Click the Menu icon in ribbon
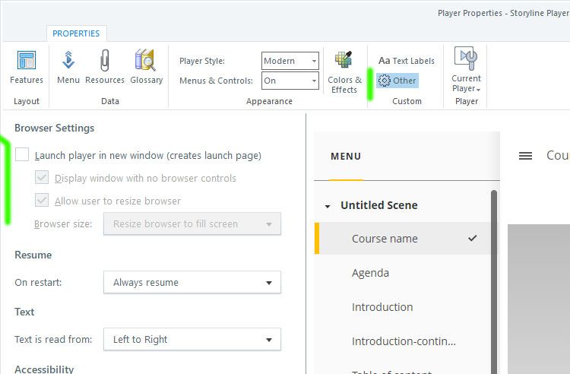This screenshot has height=374, width=570. coord(68,67)
